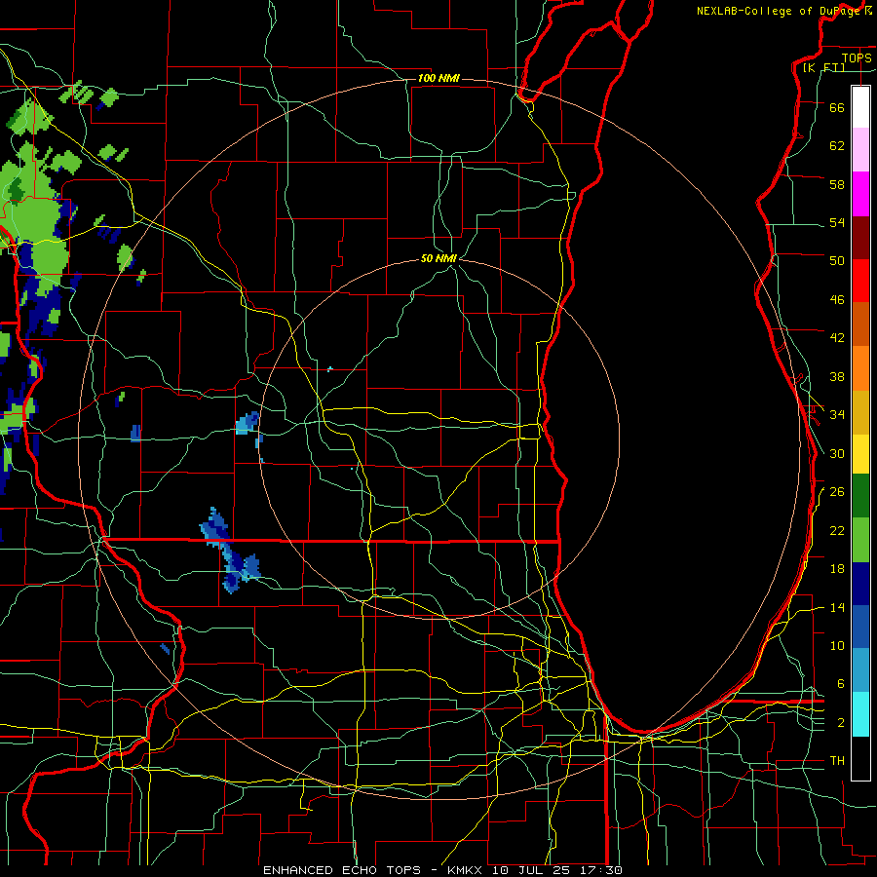Click the legend value '50'
The height and width of the screenshot is (877, 877).
[837, 261]
